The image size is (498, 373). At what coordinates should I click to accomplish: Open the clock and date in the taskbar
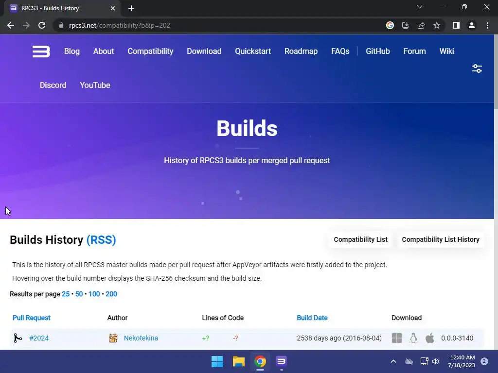coord(462,361)
